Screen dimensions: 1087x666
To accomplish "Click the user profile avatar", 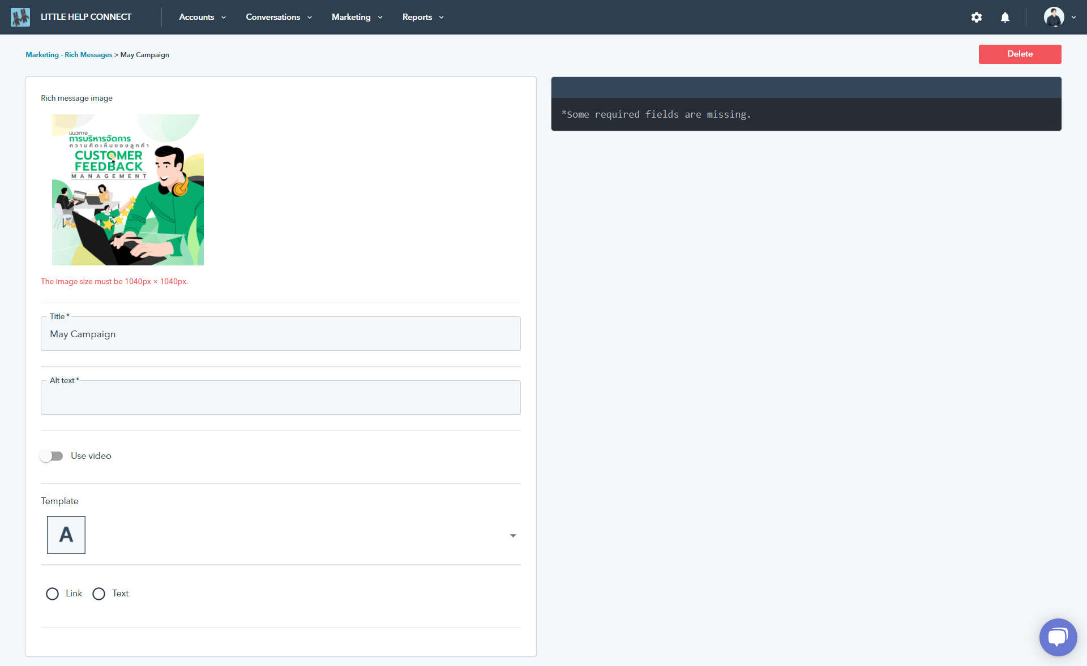I will (1054, 17).
